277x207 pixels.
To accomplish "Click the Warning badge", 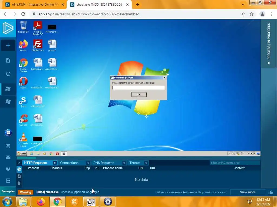I will [x=25, y=192].
